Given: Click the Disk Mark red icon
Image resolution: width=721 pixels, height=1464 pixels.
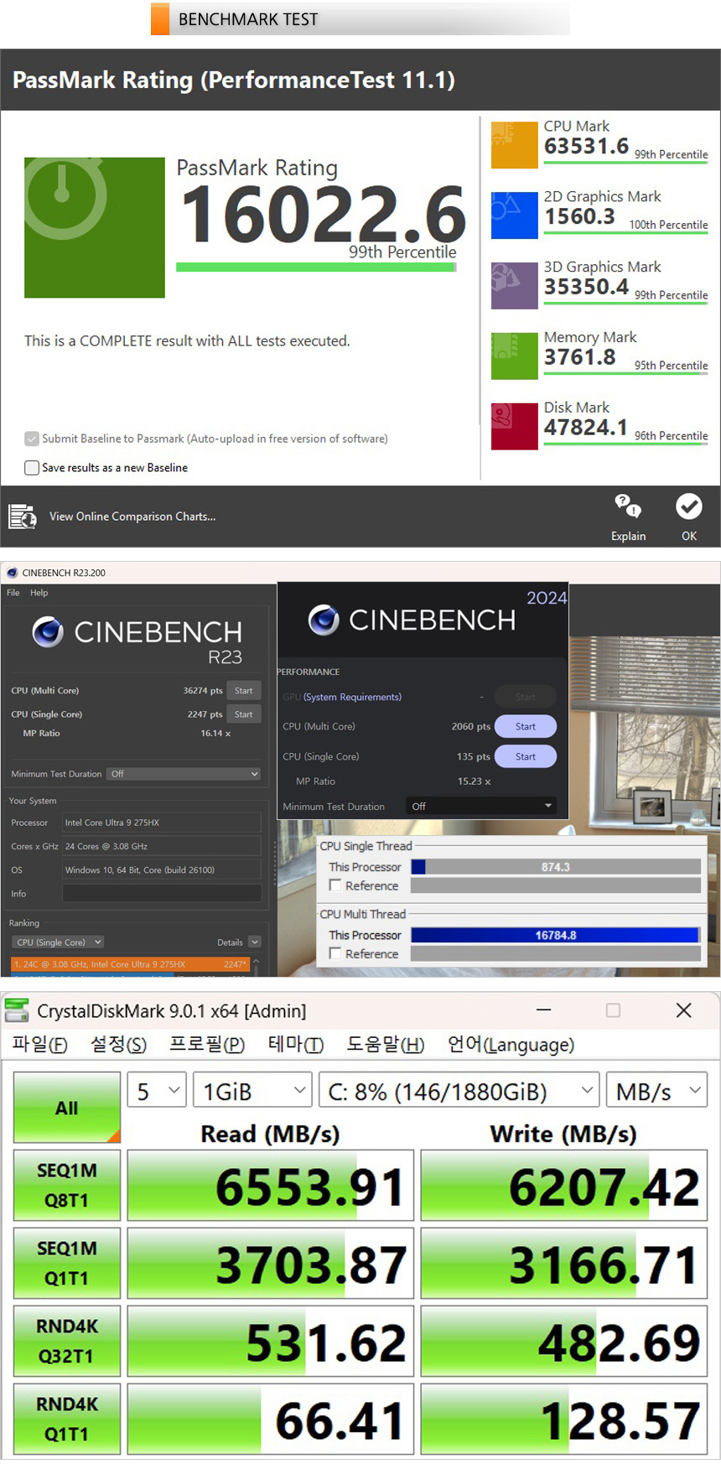Looking at the screenshot, I should pos(514,427).
